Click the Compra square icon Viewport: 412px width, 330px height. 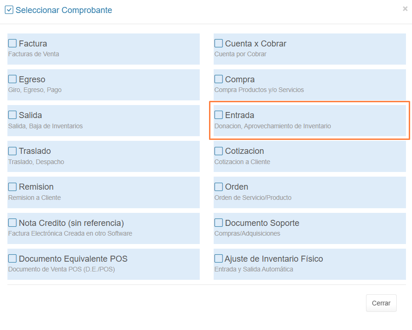(219, 79)
